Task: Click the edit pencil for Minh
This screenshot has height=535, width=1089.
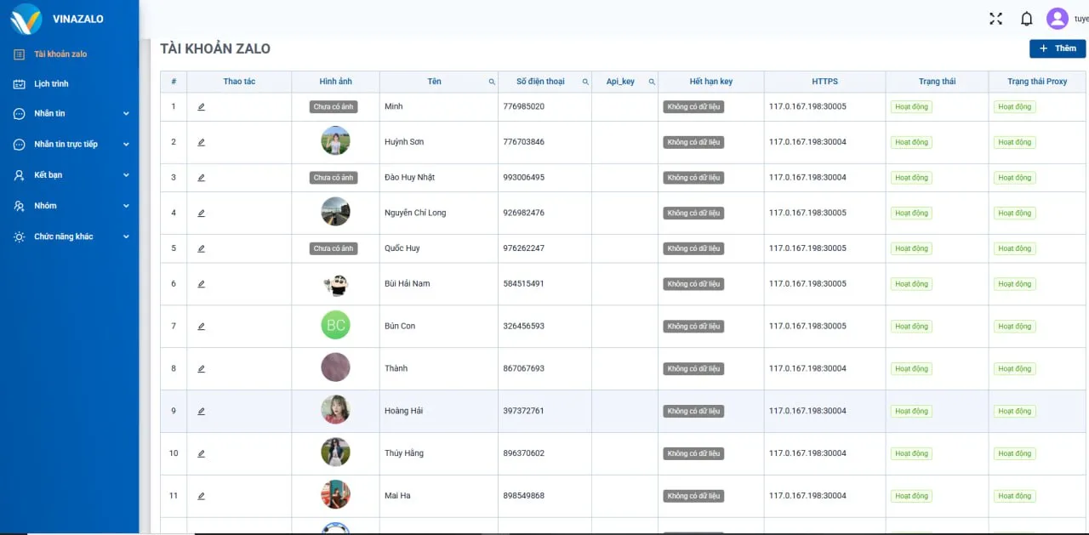Action: pyautogui.click(x=202, y=107)
